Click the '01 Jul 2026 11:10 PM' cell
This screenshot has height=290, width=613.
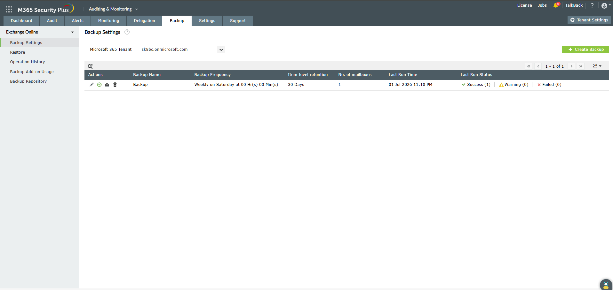click(410, 85)
